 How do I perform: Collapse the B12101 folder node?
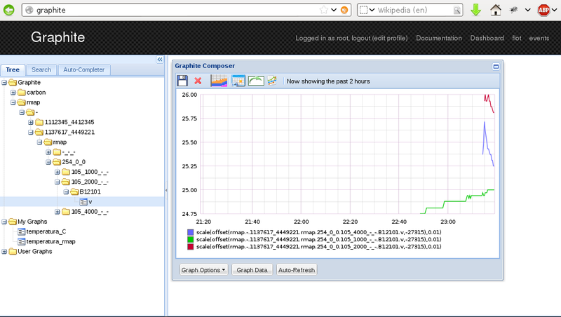point(66,192)
